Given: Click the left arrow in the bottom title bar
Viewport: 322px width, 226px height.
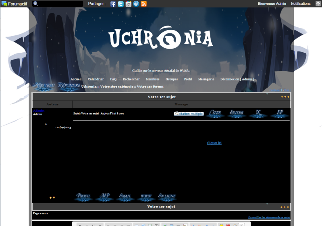Looking at the screenshot, I should [x=281, y=207].
